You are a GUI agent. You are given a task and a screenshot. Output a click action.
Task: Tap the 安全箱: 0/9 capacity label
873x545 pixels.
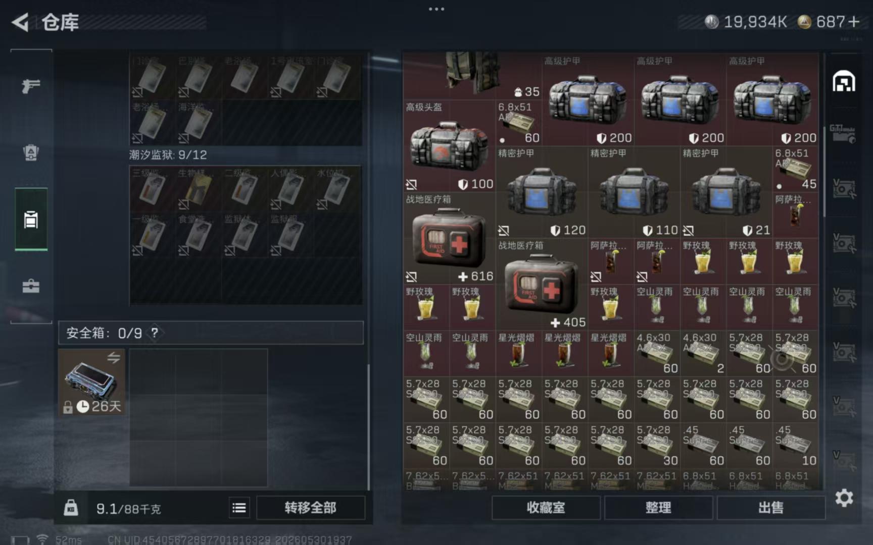click(104, 333)
